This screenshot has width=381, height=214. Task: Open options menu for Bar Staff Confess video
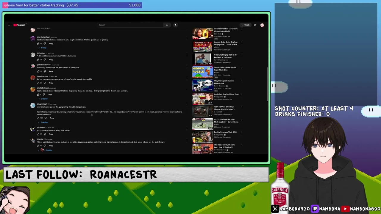point(241,132)
